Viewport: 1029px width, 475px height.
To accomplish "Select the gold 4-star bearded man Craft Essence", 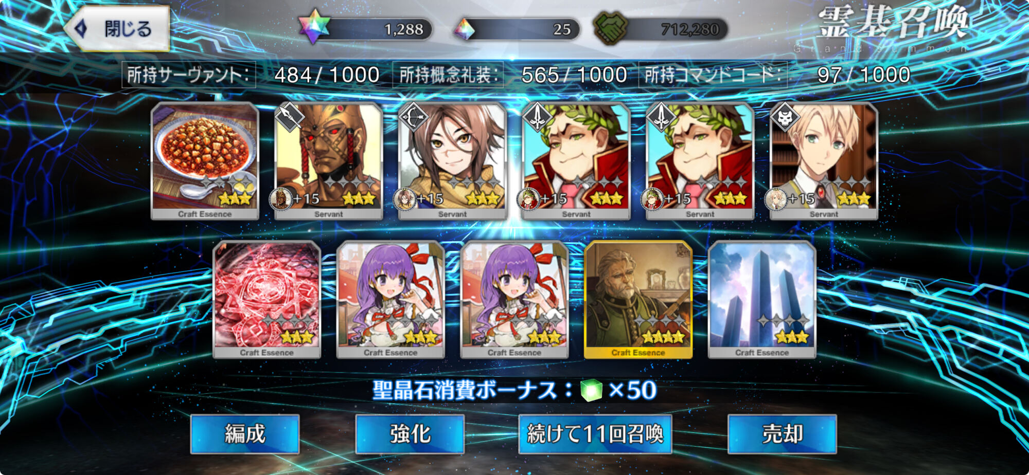I will coord(638,300).
